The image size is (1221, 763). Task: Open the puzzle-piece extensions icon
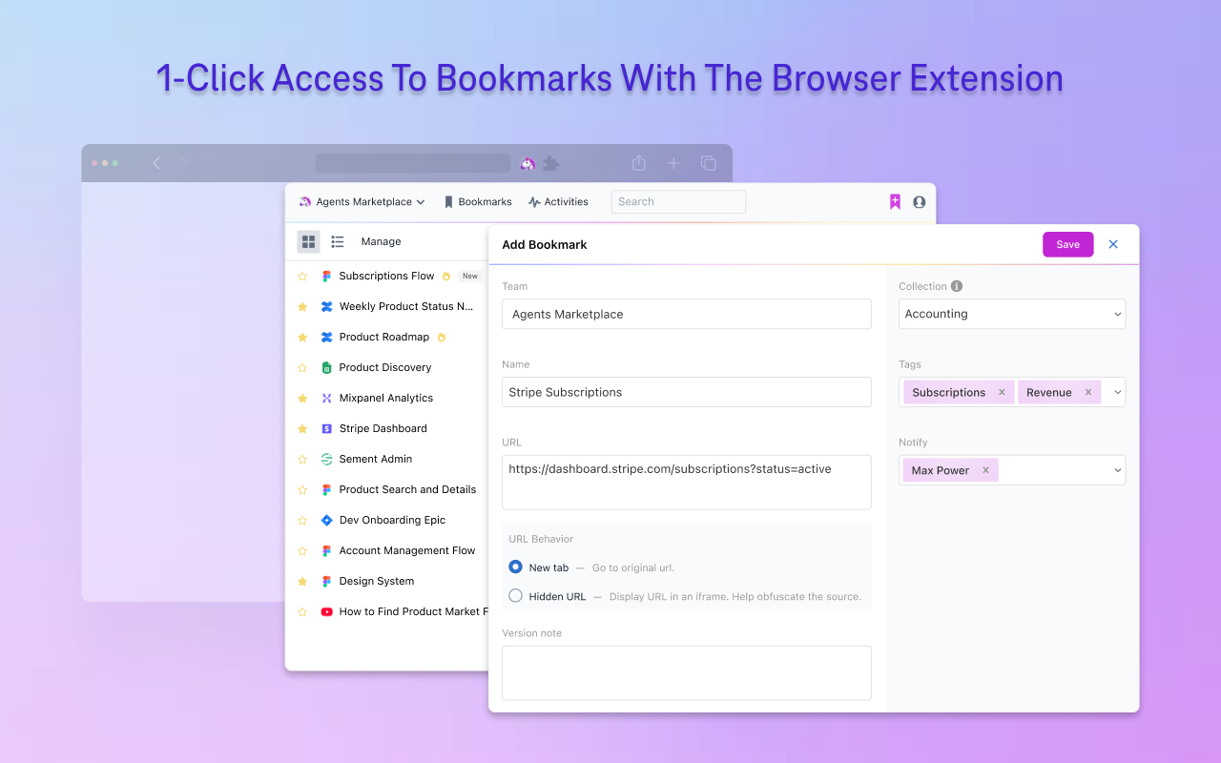(551, 163)
